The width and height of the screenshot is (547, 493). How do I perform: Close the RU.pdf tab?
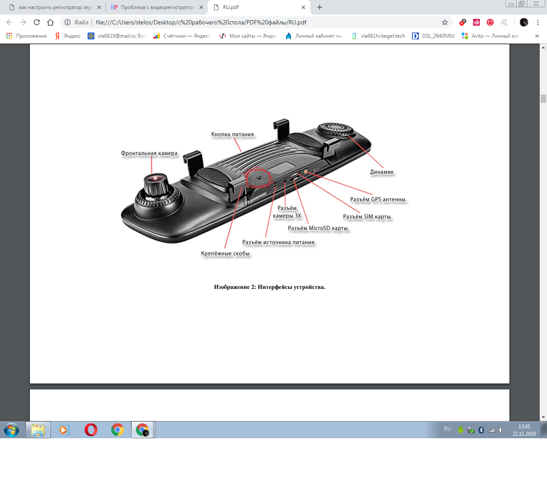tap(303, 7)
